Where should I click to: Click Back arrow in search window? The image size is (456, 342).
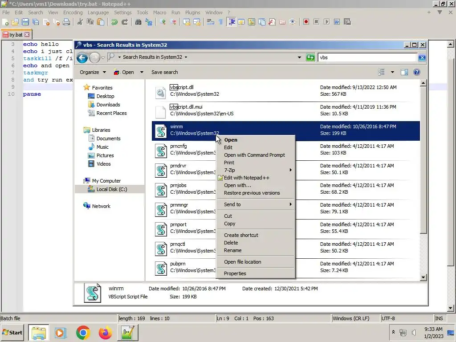click(82, 57)
